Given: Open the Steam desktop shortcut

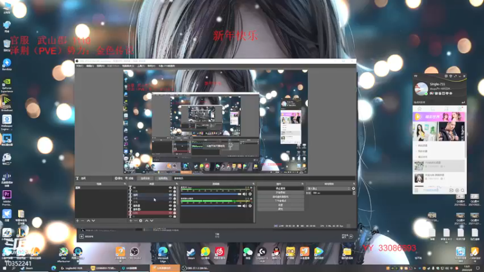Looking at the screenshot, I should [x=191, y=254].
